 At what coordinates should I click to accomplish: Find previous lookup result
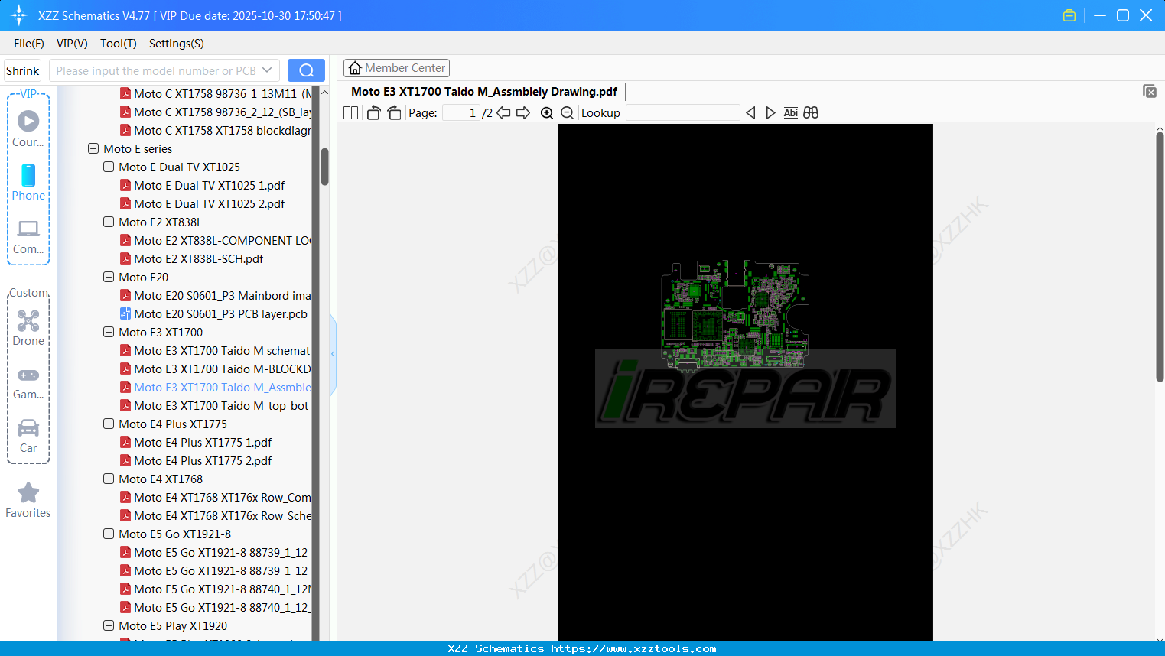tap(750, 112)
